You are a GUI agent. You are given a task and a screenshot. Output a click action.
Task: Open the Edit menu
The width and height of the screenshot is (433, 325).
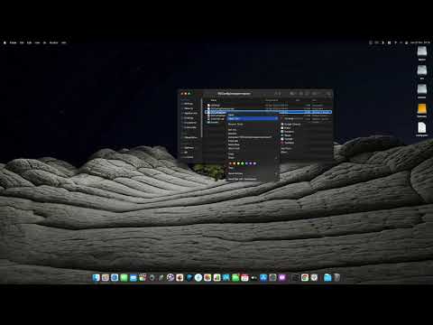click(29, 42)
